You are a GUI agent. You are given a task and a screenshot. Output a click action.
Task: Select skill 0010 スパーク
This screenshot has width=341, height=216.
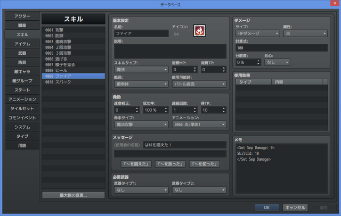74,82
